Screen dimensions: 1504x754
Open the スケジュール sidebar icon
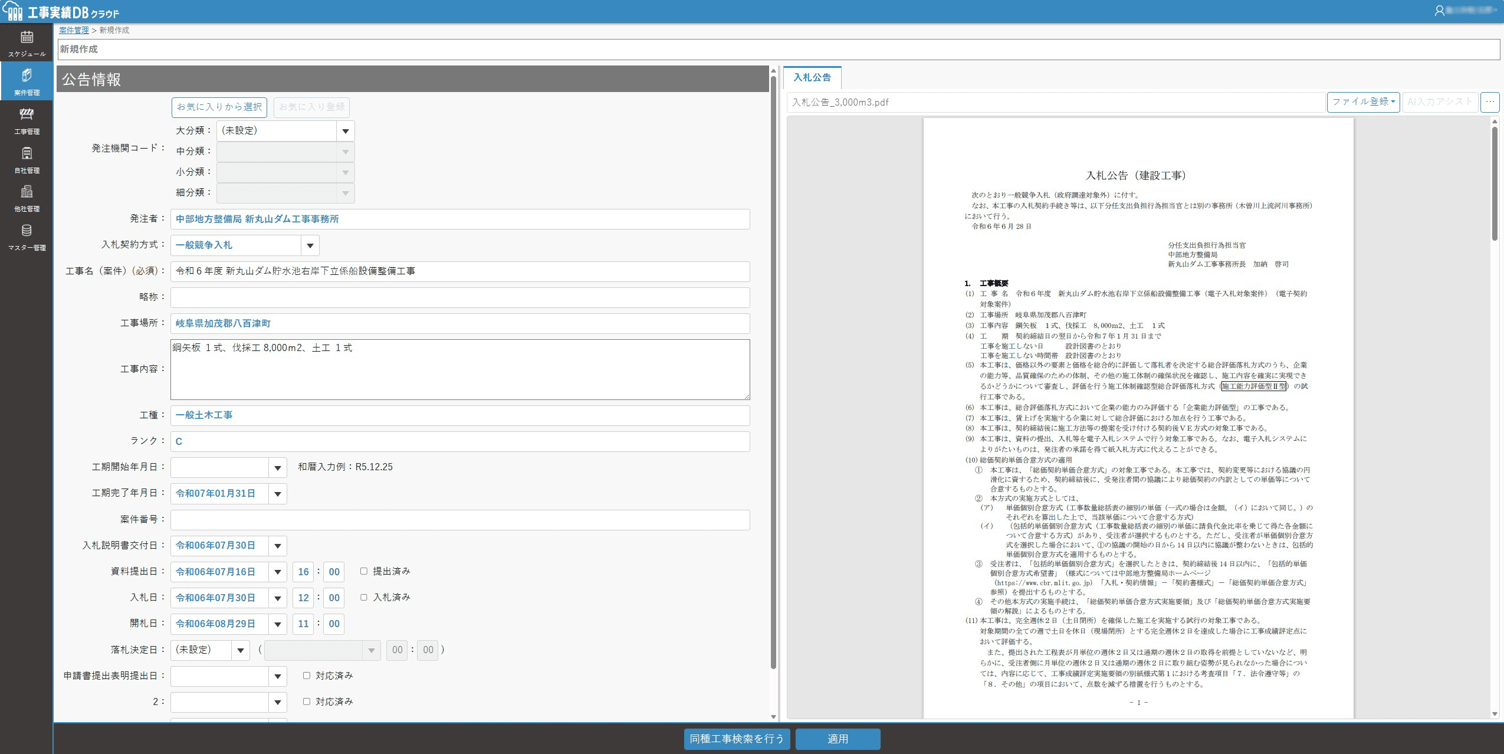[27, 44]
